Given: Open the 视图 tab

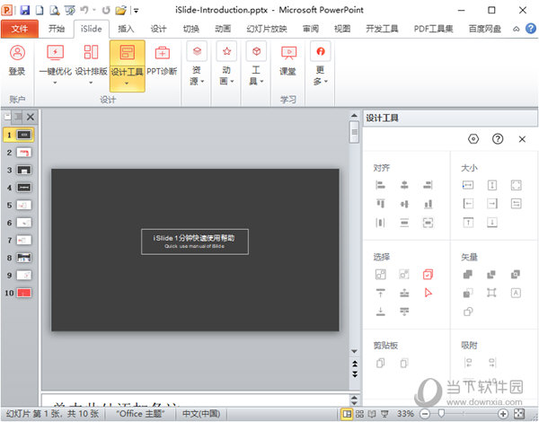Looking at the screenshot, I should 342,29.
